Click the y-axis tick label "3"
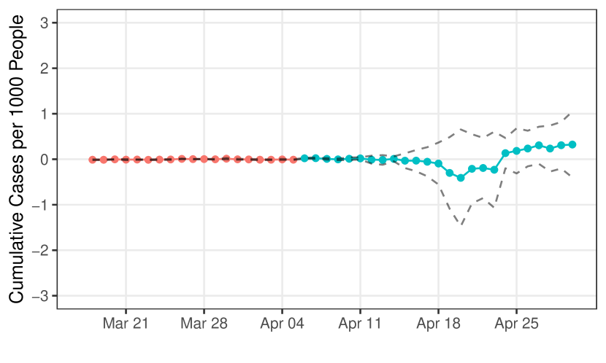Viewport: 606px width, 363px height. coord(45,23)
